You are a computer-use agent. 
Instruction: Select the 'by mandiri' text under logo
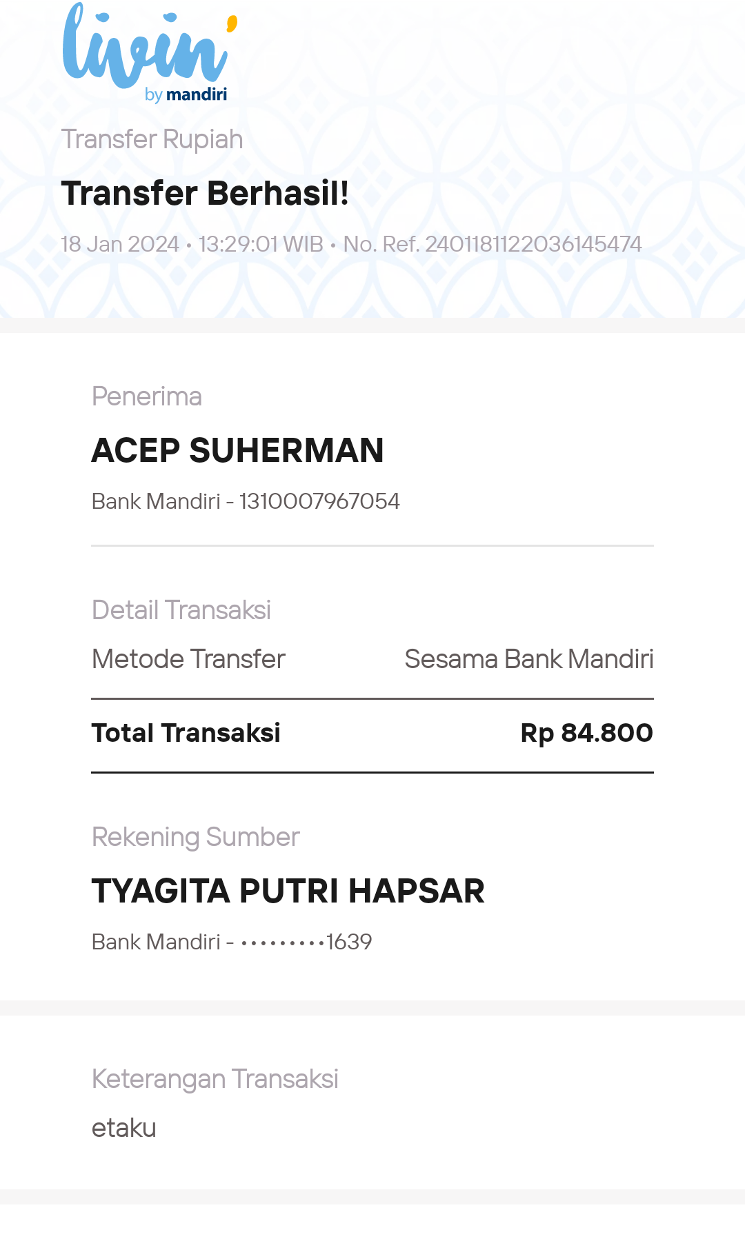coord(186,94)
